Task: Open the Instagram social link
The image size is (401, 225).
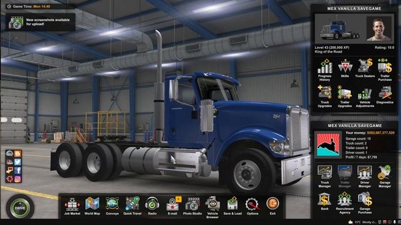Action: pyautogui.click(x=18, y=179)
